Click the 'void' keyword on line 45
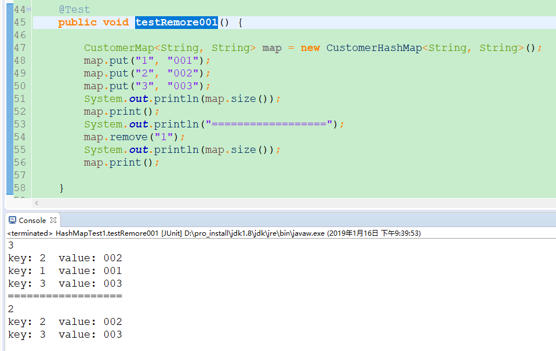 (x=115, y=23)
